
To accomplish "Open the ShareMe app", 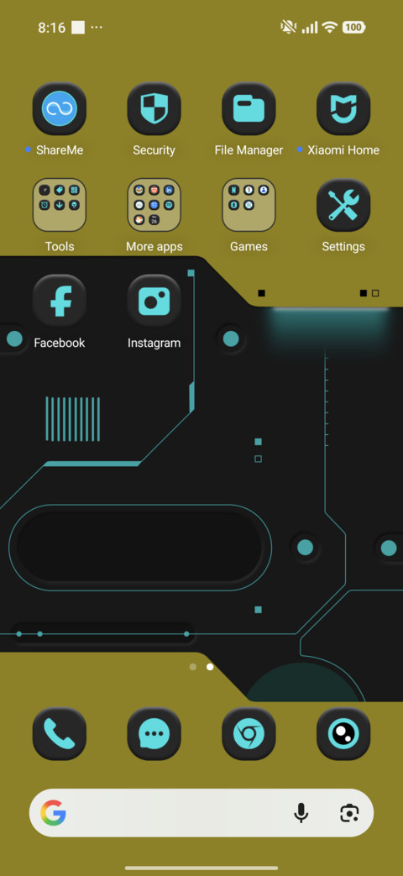I will tap(59, 109).
